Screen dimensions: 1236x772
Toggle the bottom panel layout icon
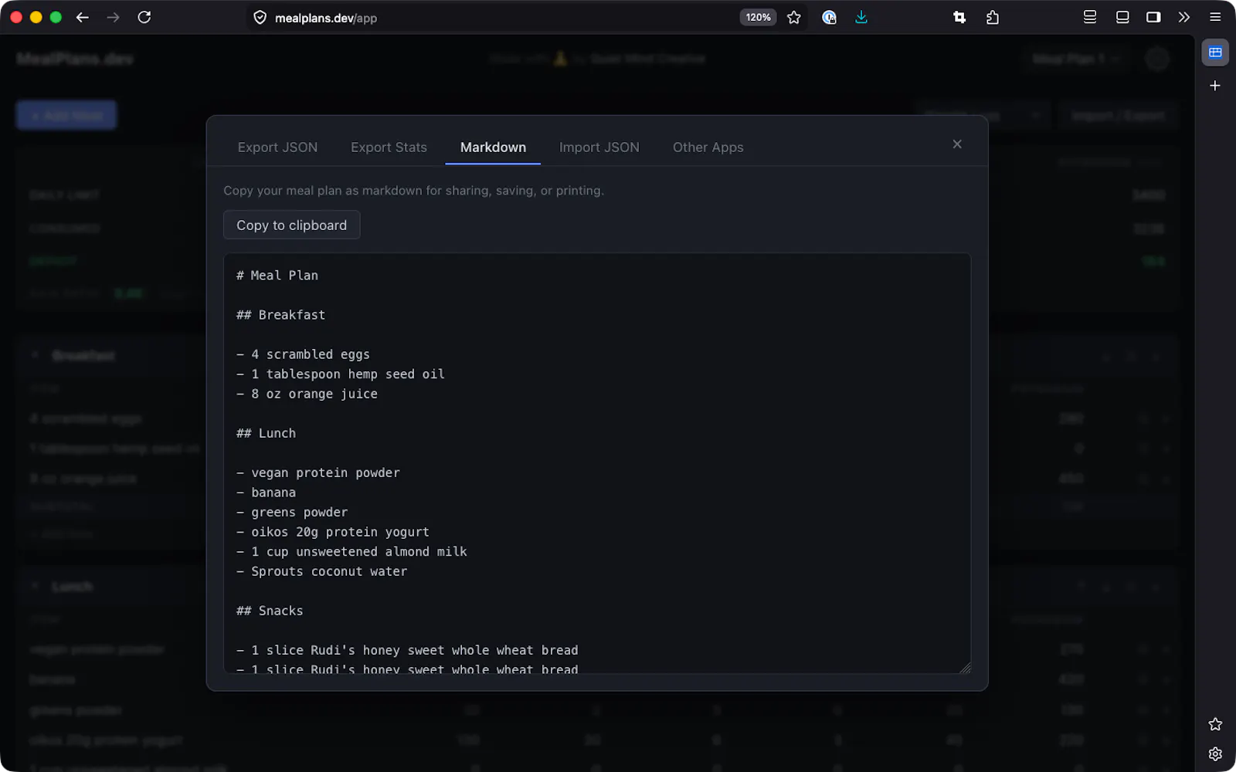click(1122, 17)
